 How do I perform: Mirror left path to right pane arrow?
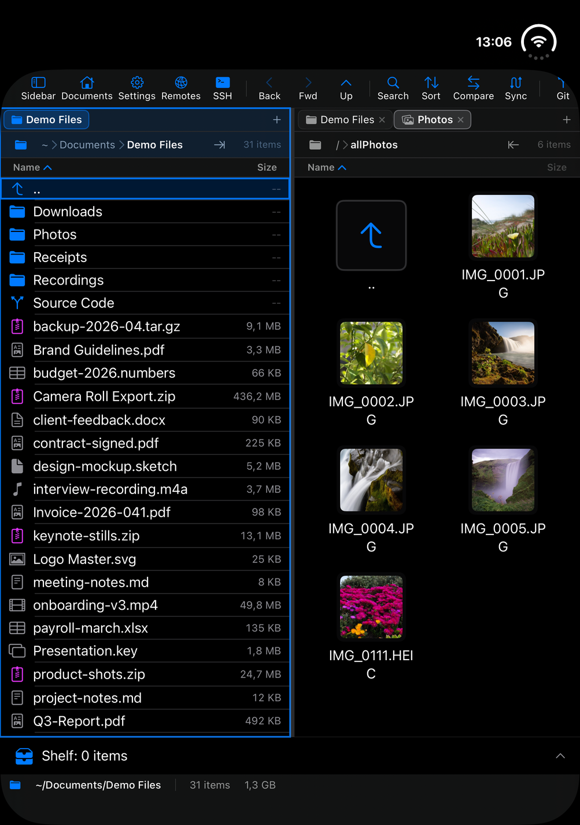220,145
